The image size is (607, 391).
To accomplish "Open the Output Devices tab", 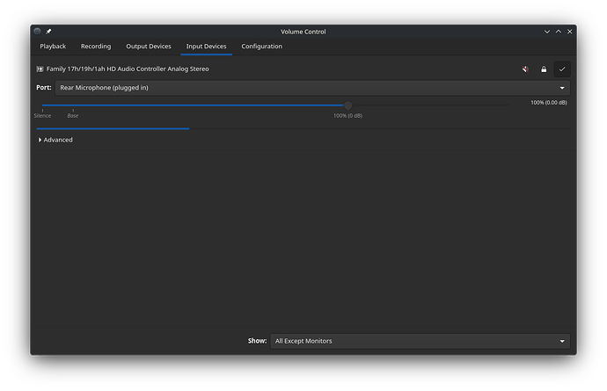I will (149, 47).
